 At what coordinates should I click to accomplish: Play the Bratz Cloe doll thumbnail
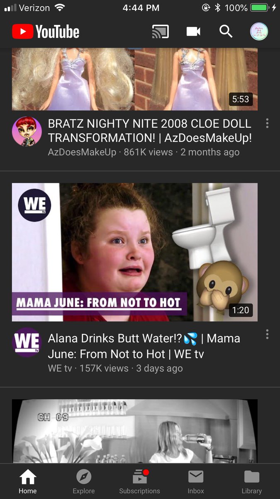(135, 79)
